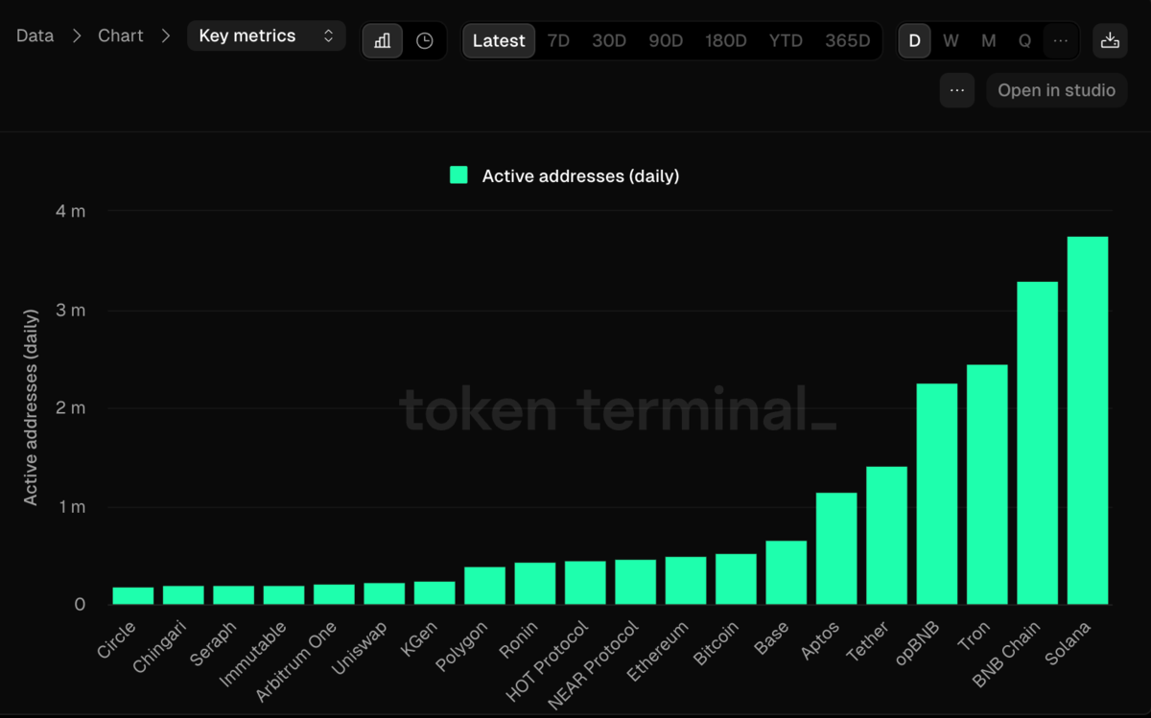This screenshot has width=1151, height=718.
Task: Click the Open in studio button
Action: [x=1056, y=90]
